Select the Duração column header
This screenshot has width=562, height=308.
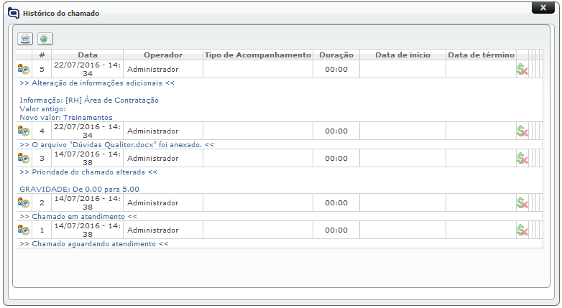pyautogui.click(x=336, y=55)
